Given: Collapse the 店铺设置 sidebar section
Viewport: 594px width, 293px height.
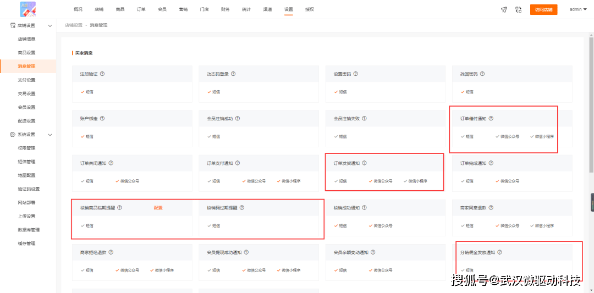Looking at the screenshot, I should point(50,26).
